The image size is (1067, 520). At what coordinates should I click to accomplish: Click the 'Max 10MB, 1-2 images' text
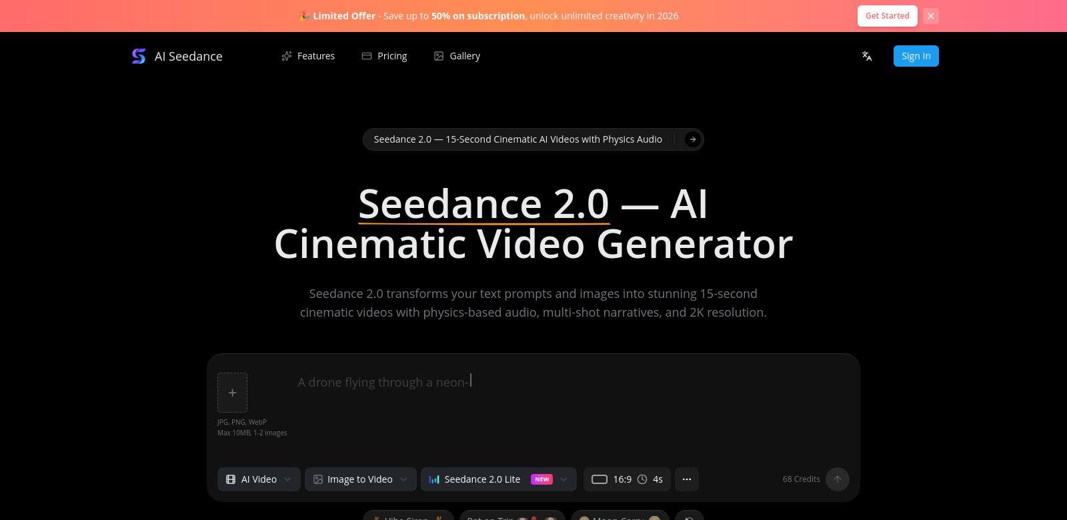tap(252, 433)
